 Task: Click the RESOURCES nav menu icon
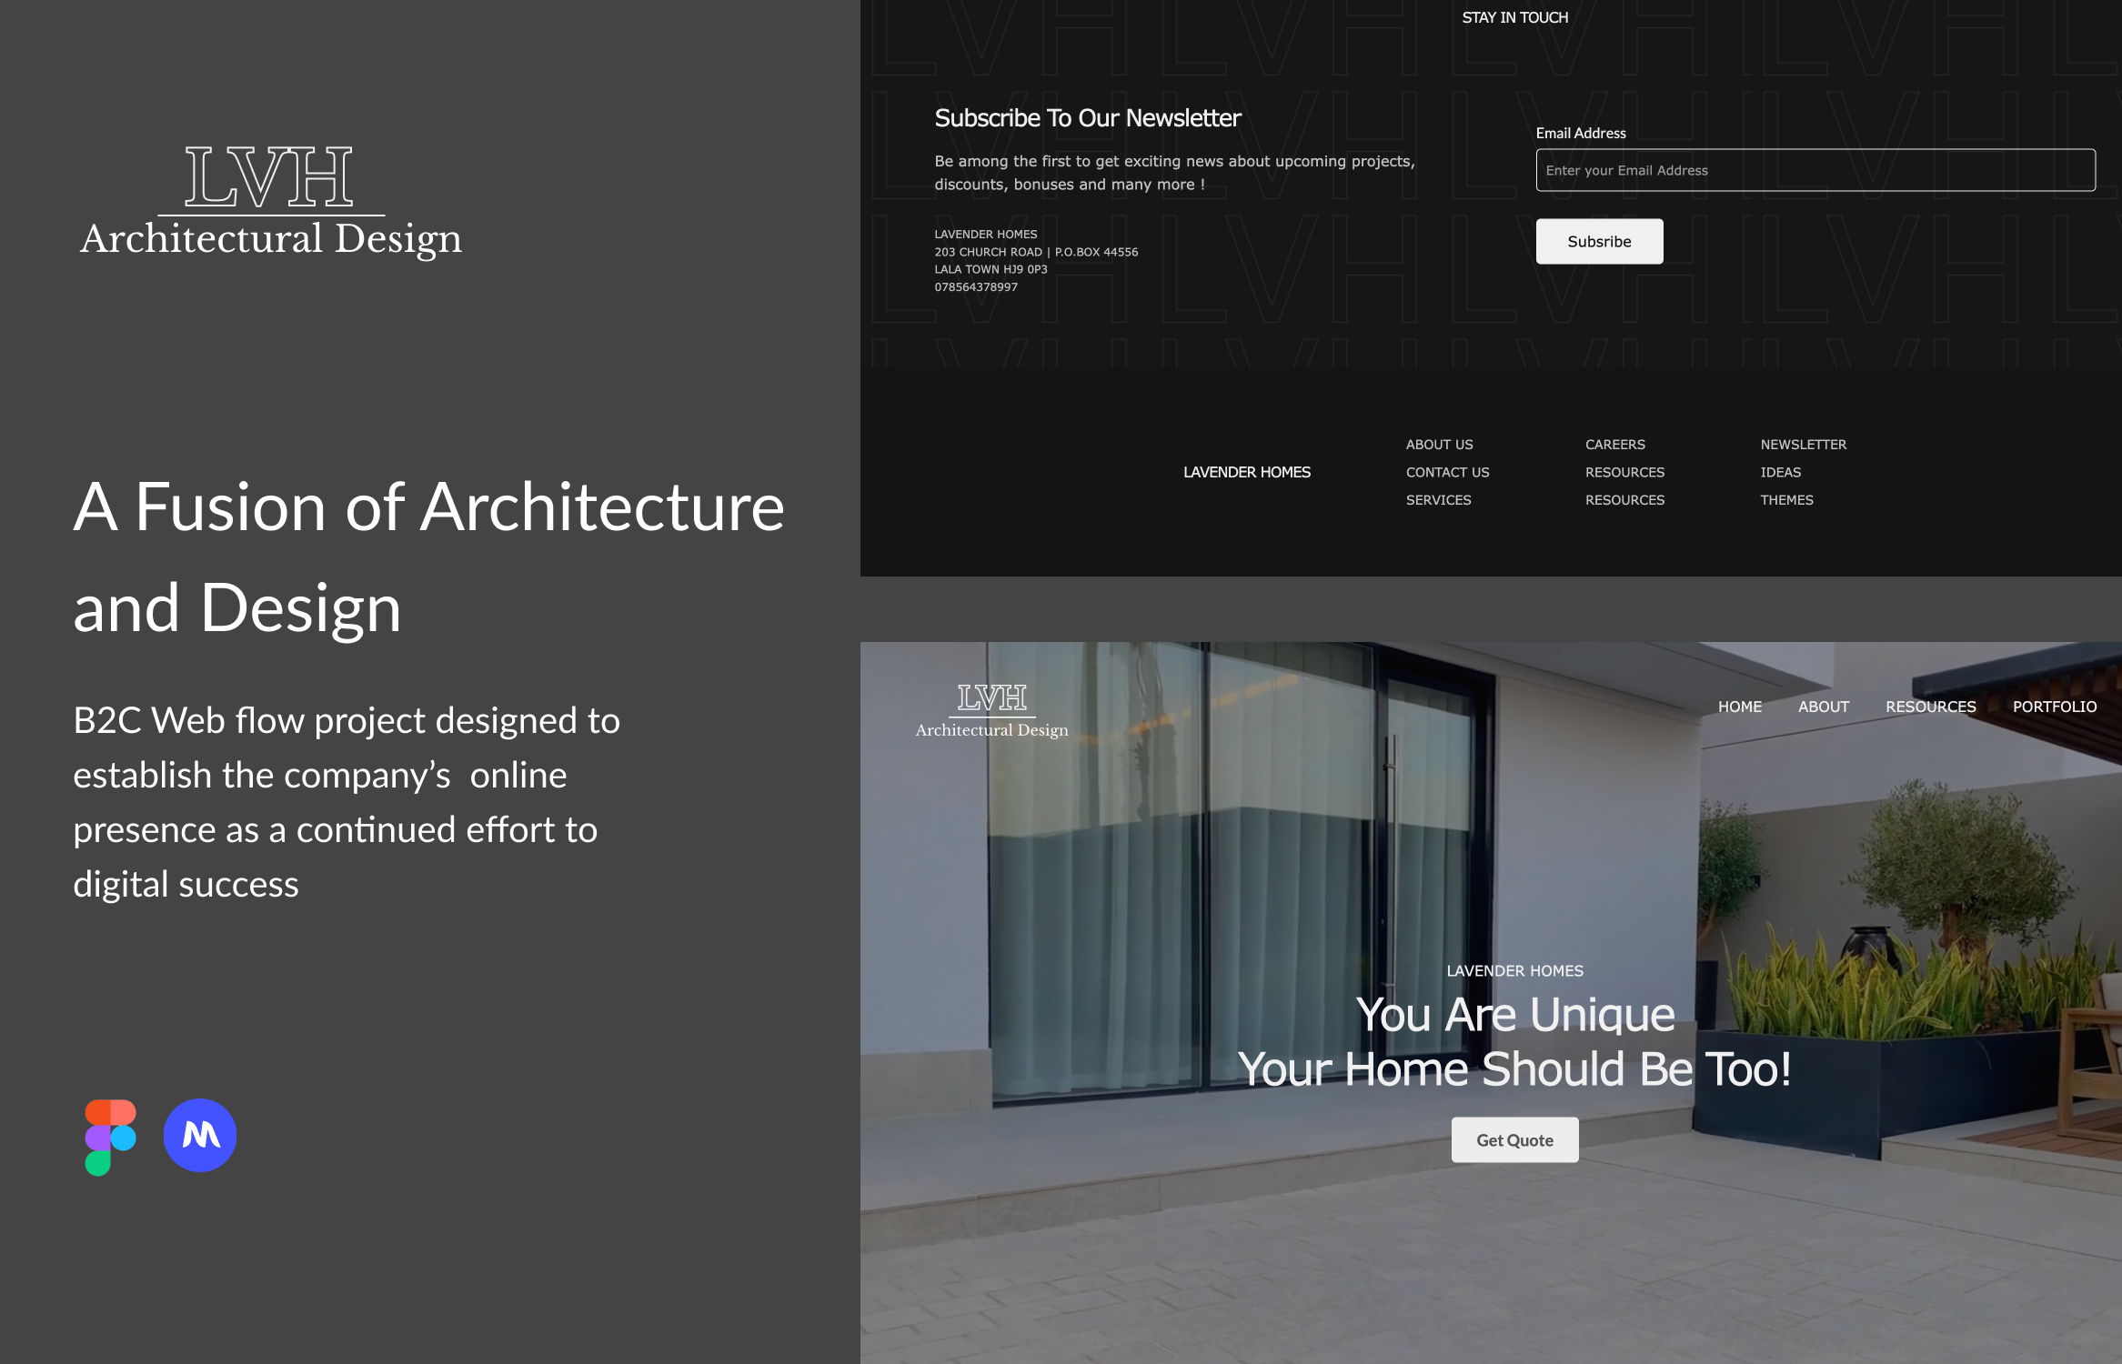coord(1930,707)
